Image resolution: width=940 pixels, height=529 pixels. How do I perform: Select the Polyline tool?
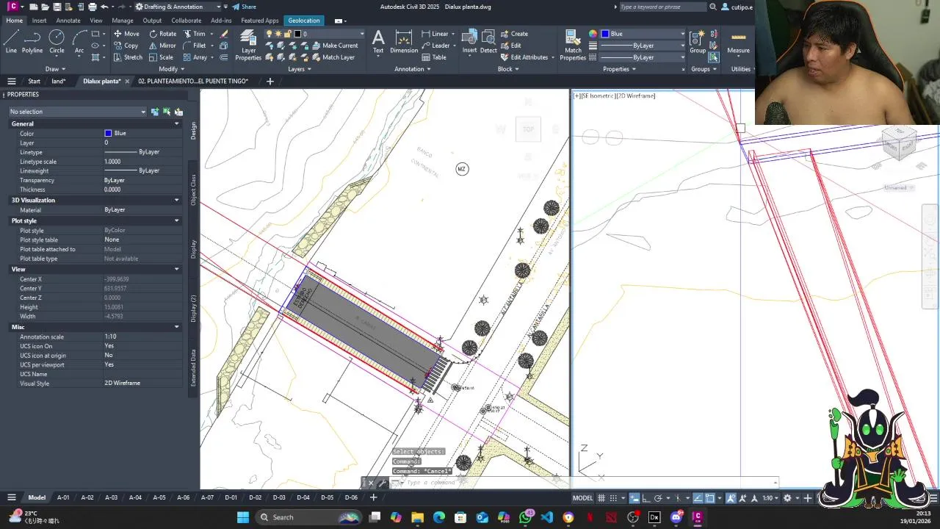(x=32, y=42)
